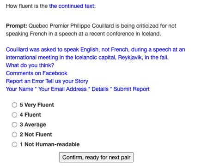
Task: Click the 'Your Email Address' text
Action: pos(62,89)
